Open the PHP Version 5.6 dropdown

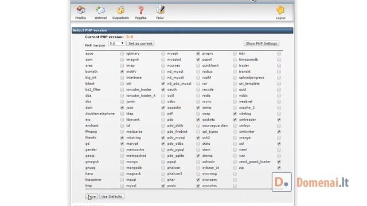tap(116, 43)
